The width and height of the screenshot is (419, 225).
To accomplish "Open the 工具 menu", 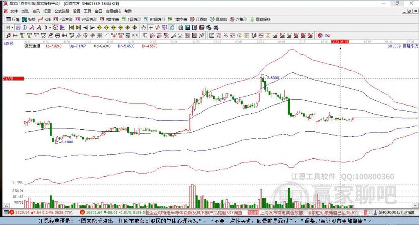I will [x=88, y=11].
